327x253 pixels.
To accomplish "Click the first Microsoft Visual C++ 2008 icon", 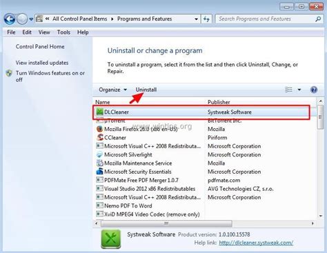I will [x=99, y=146].
